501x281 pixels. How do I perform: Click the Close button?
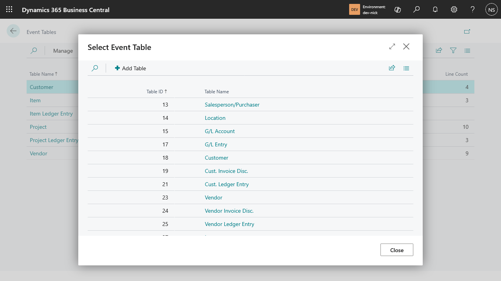point(396,250)
